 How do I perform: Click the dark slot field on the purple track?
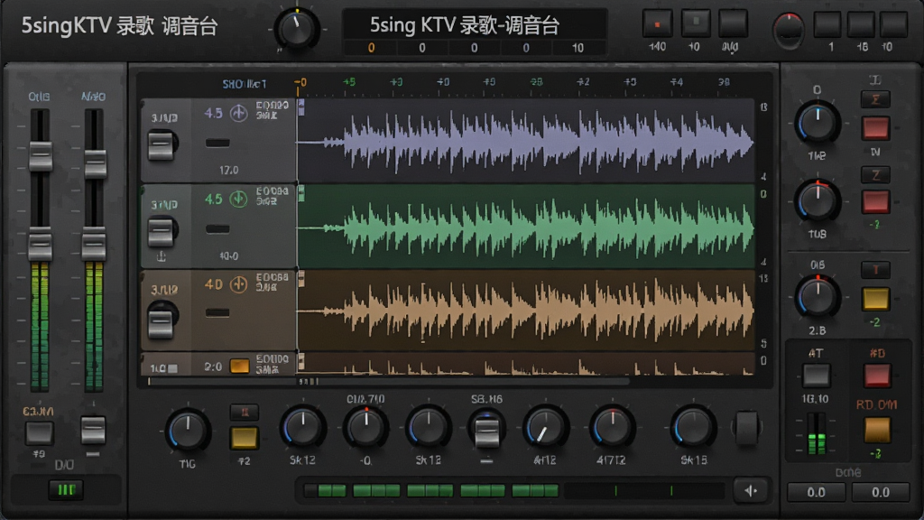pyautogui.click(x=217, y=143)
